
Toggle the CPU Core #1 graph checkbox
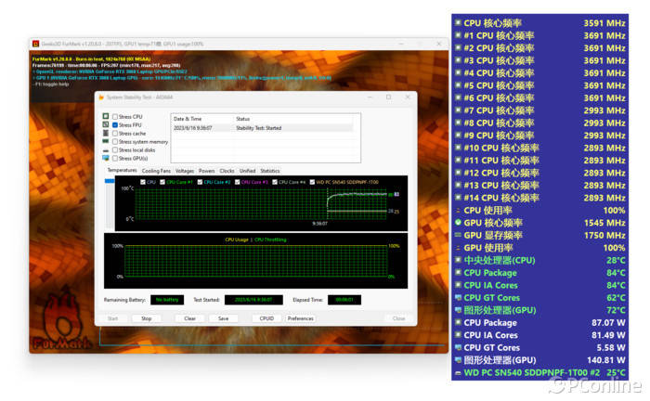(x=162, y=182)
